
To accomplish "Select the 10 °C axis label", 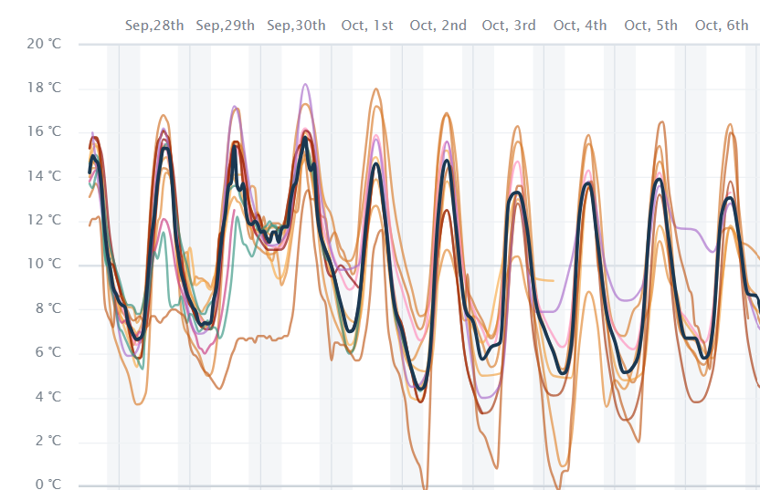I will pos(44,264).
